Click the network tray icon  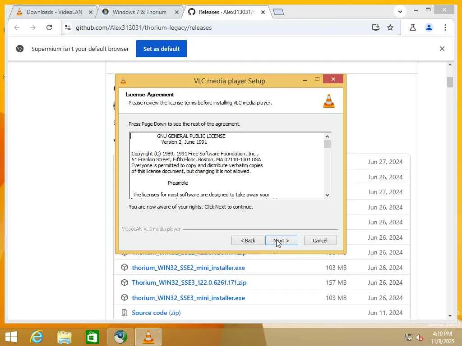408,337
